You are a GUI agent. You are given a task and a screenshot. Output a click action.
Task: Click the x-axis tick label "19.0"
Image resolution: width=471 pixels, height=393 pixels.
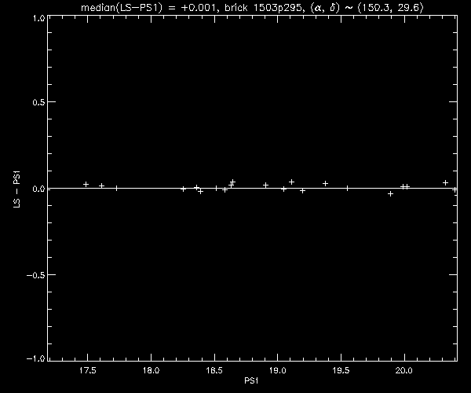pos(278,370)
